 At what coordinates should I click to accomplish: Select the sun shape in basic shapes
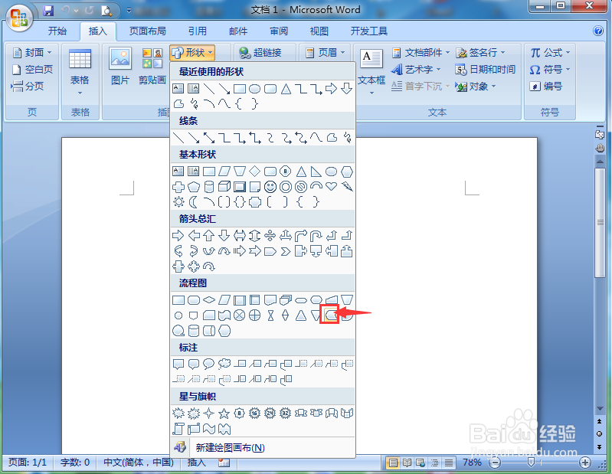[178, 202]
